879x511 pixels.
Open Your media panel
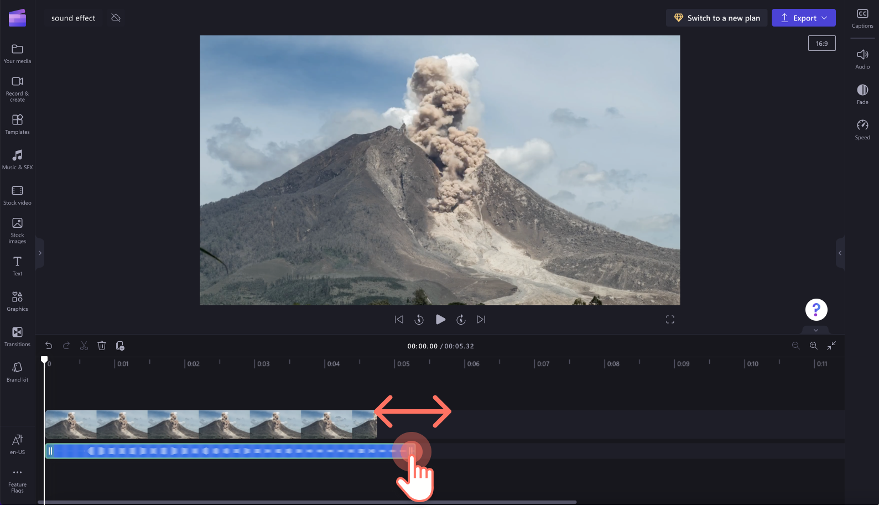(x=17, y=54)
